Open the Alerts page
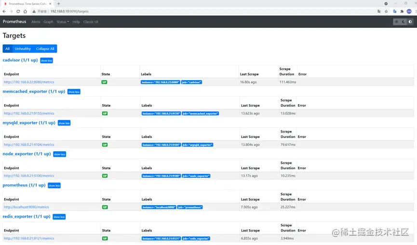417x245 pixels. click(36, 22)
